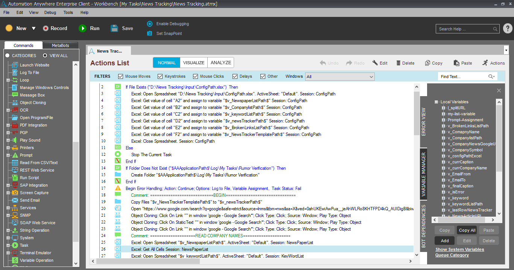Open the help question mark icon
514x270 pixels.
pos(507,29)
